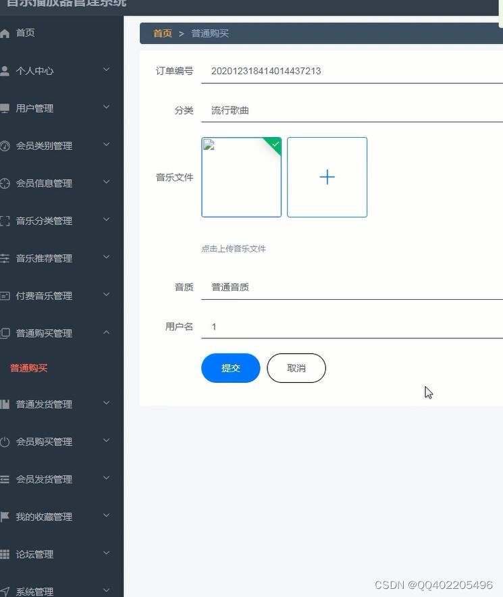The width and height of the screenshot is (503, 597).
Task: Expand 会员购买管理 chevron
Action: click(x=107, y=441)
